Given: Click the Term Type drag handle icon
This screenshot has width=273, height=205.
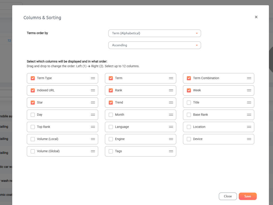Looking at the screenshot, I should pyautogui.click(x=93, y=78).
